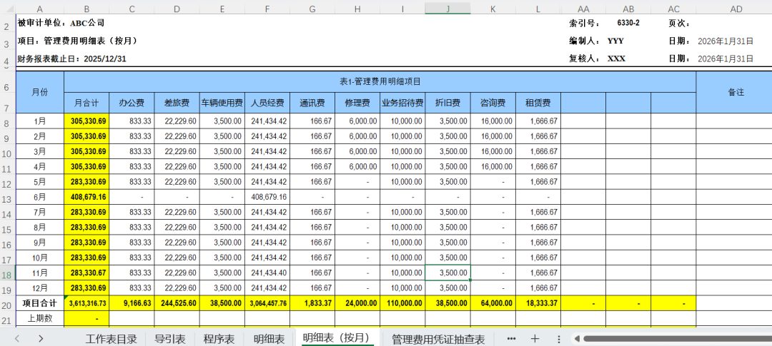Click the 18,333.37 rental total cell
772x346 pixels.
pyautogui.click(x=538, y=304)
